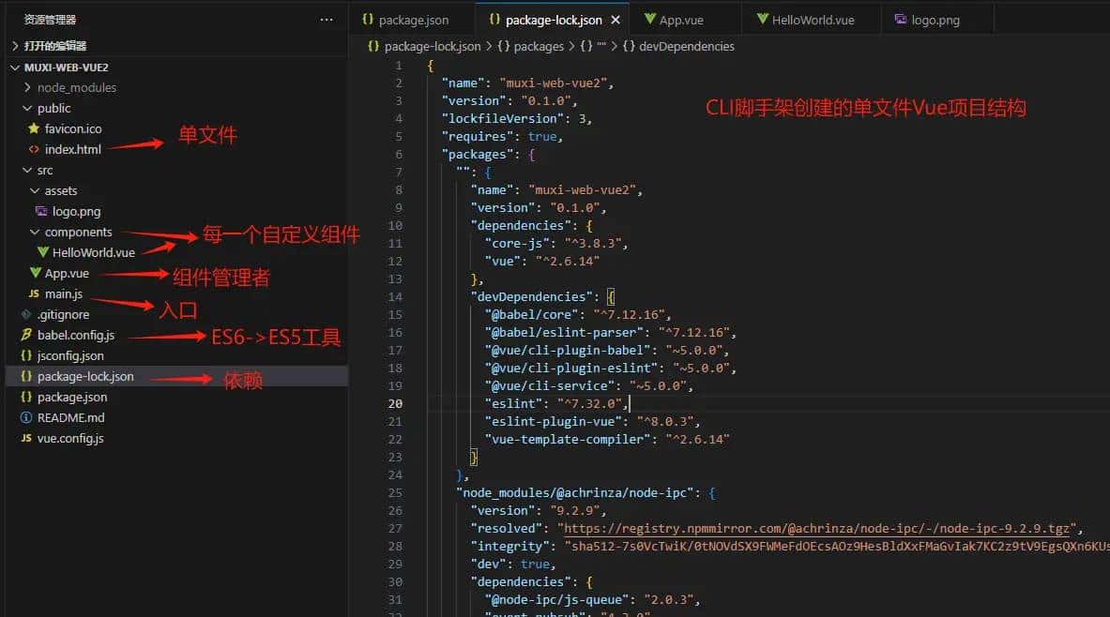Open index.html under the public folder
1110x617 pixels.
pyautogui.click(x=70, y=149)
